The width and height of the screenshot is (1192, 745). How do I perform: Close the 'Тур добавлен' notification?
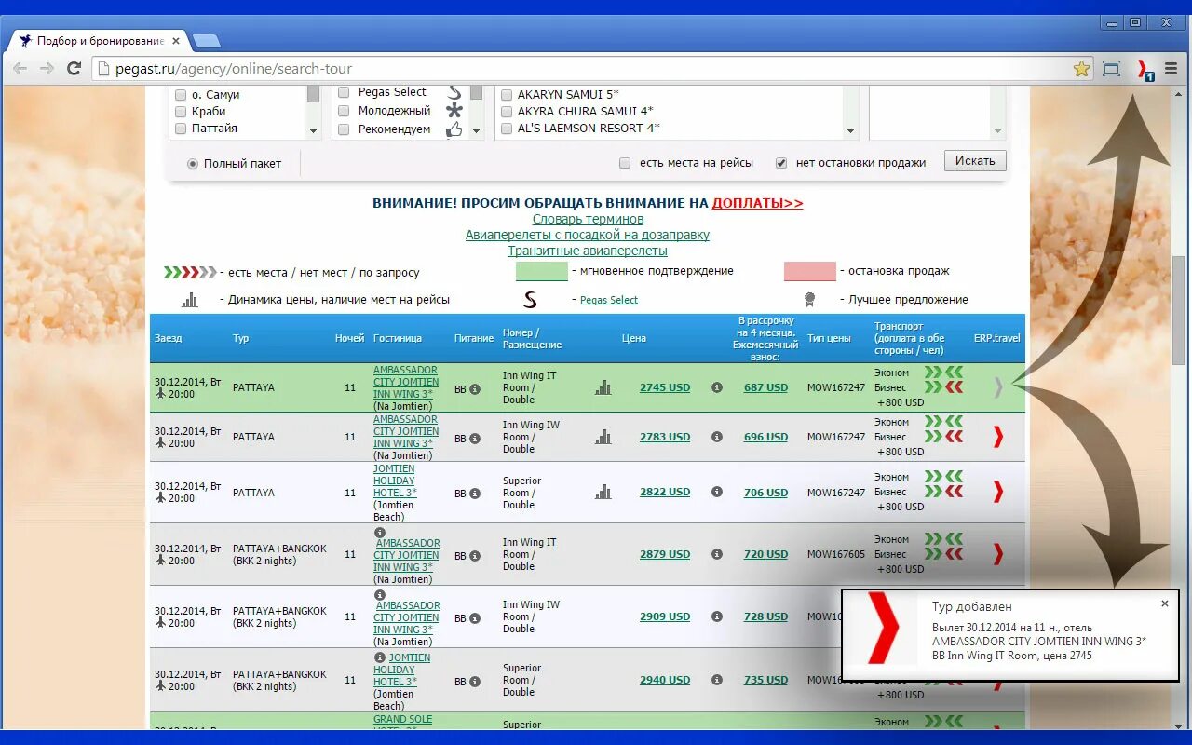point(1164,603)
